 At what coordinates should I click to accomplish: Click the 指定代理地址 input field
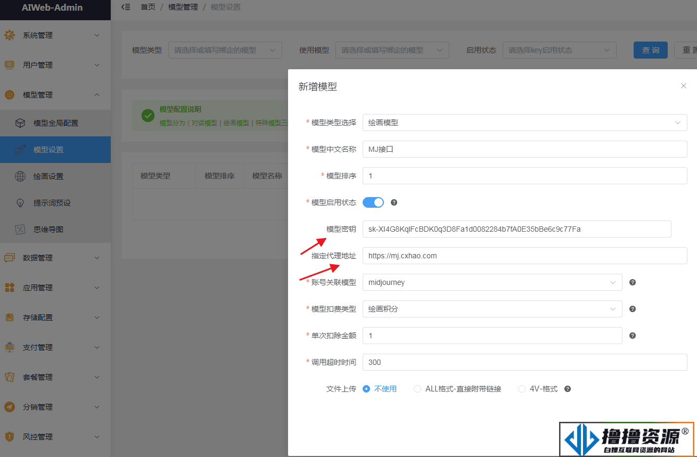[x=525, y=256]
